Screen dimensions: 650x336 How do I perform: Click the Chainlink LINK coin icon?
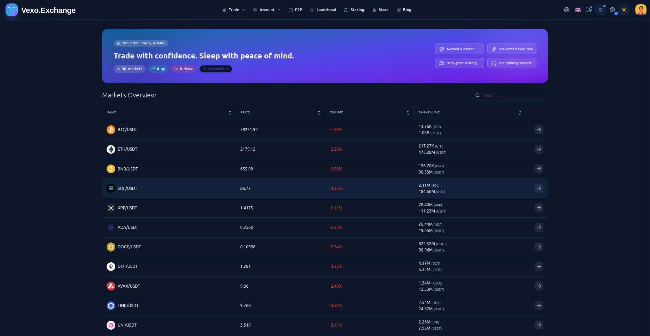(x=111, y=305)
